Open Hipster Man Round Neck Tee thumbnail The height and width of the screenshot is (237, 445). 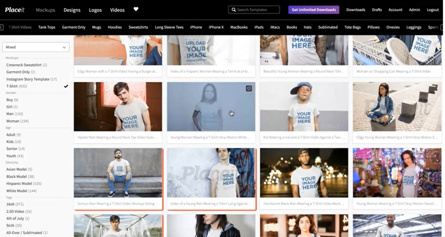[x=118, y=107]
